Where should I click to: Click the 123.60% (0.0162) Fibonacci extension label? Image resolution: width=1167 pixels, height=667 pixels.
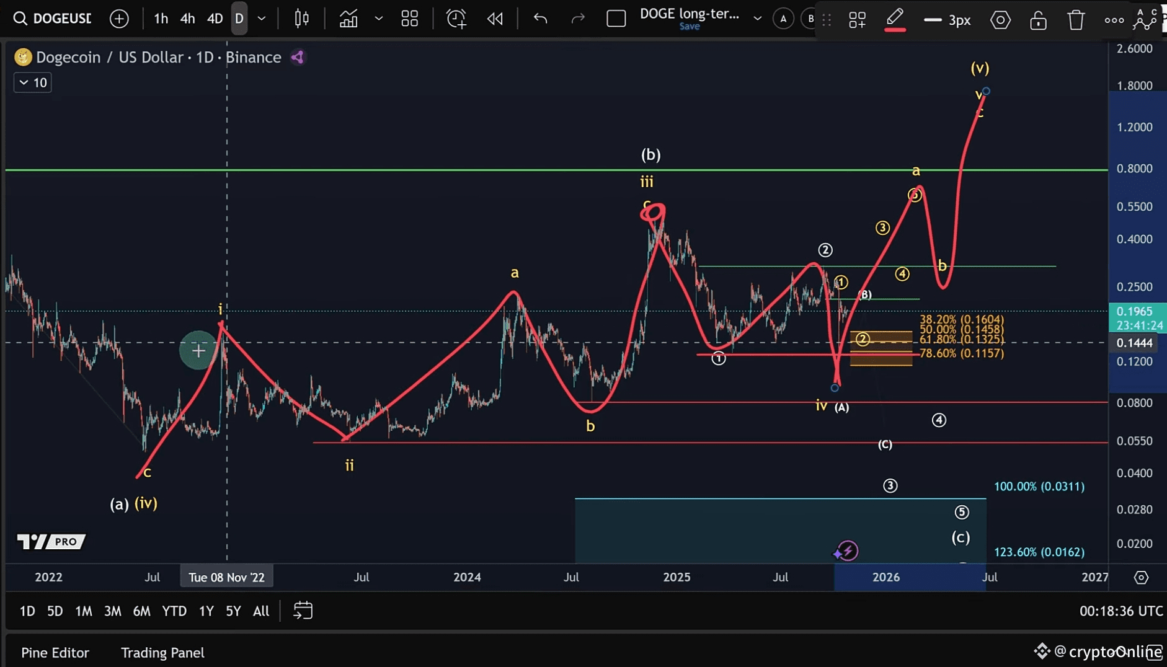point(1039,552)
